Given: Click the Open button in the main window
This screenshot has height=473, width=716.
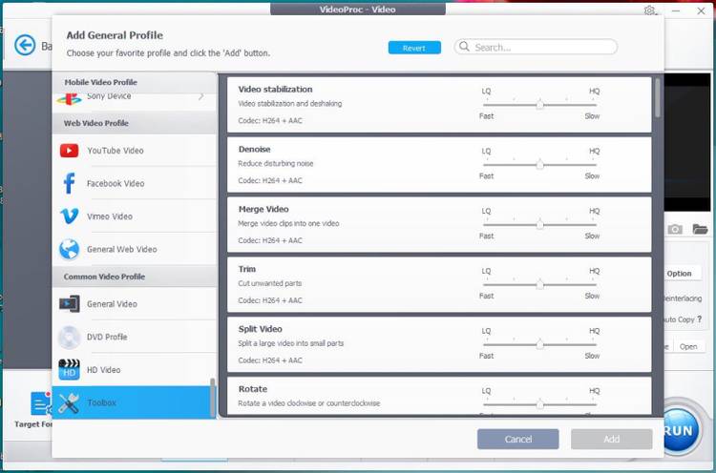Looking at the screenshot, I should 688,347.
